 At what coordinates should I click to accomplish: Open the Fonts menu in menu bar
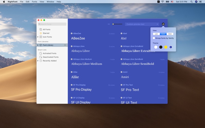[x=34, y=2]
